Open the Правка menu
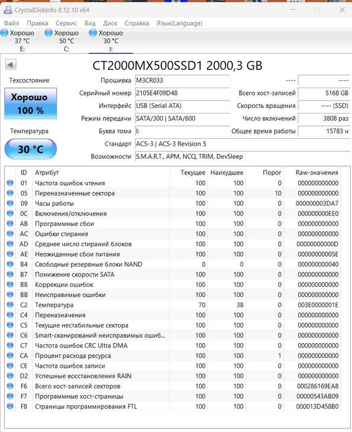This screenshot has width=352, height=432. (x=37, y=23)
